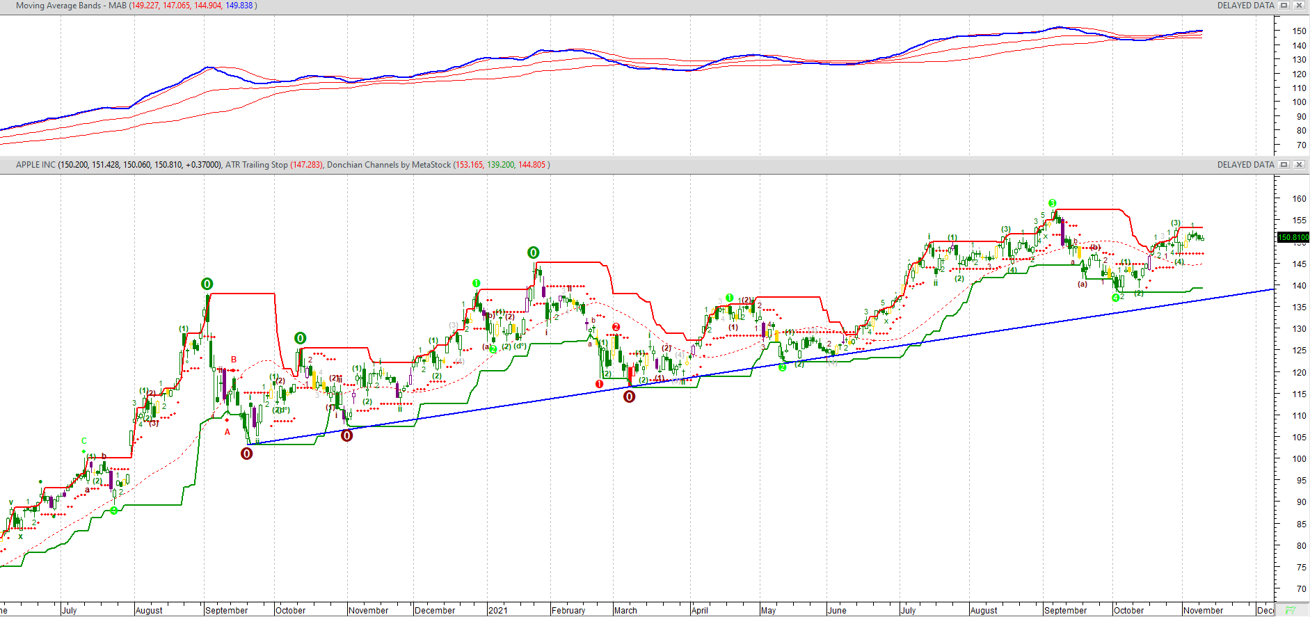This screenshot has width=1310, height=617.
Task: Click the February label on date axis
Action: point(568,610)
